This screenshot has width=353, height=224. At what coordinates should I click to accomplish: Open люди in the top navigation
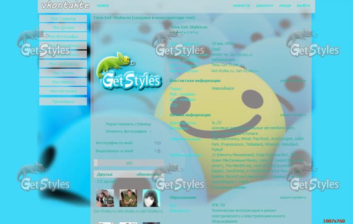285,5
